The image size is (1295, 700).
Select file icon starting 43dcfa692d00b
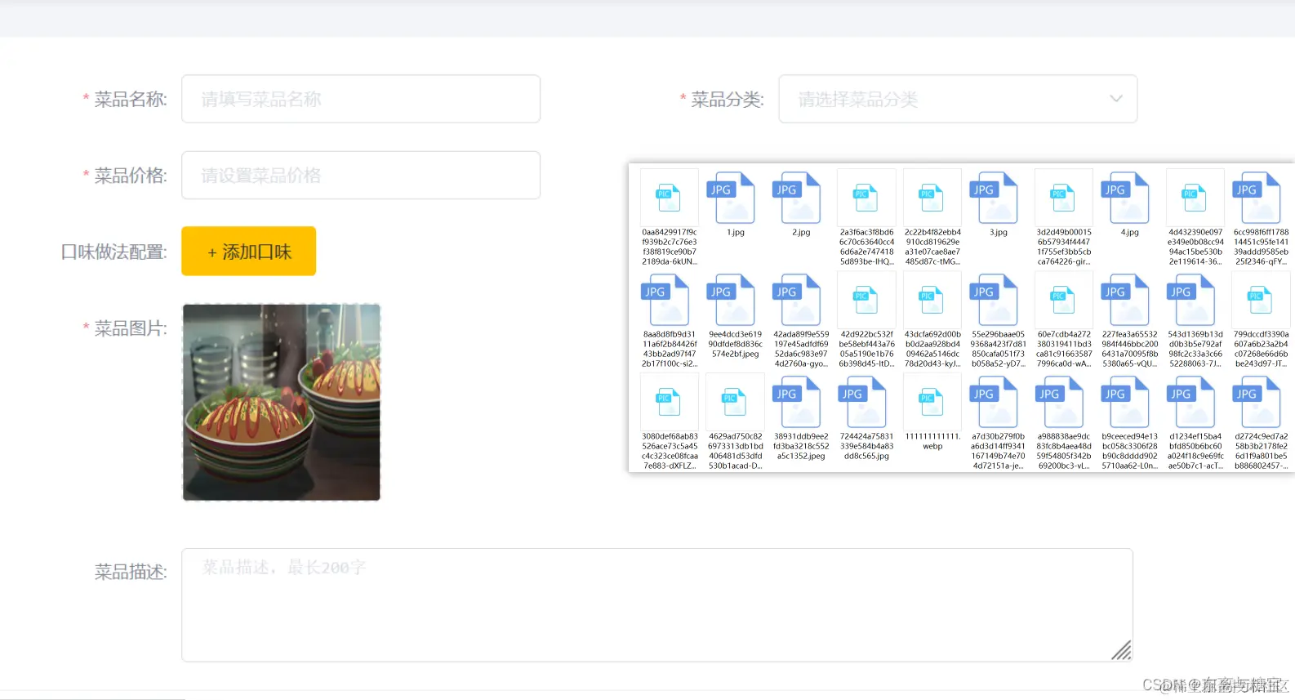[932, 300]
